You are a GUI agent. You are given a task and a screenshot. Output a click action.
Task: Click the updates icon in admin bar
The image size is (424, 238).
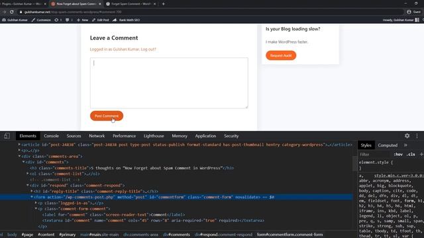click(x=58, y=20)
